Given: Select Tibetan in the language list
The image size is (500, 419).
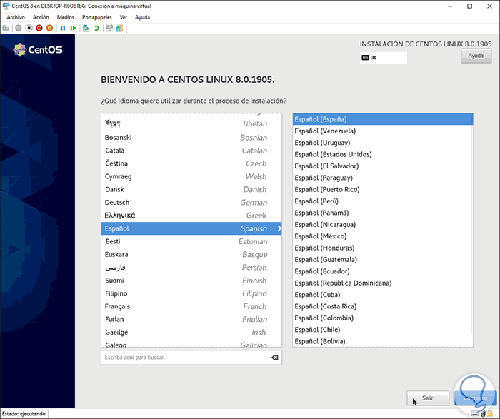Looking at the screenshot, I should coord(191,123).
